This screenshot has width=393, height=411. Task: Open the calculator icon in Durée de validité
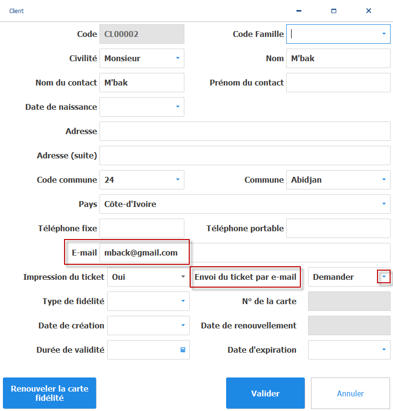point(183,350)
